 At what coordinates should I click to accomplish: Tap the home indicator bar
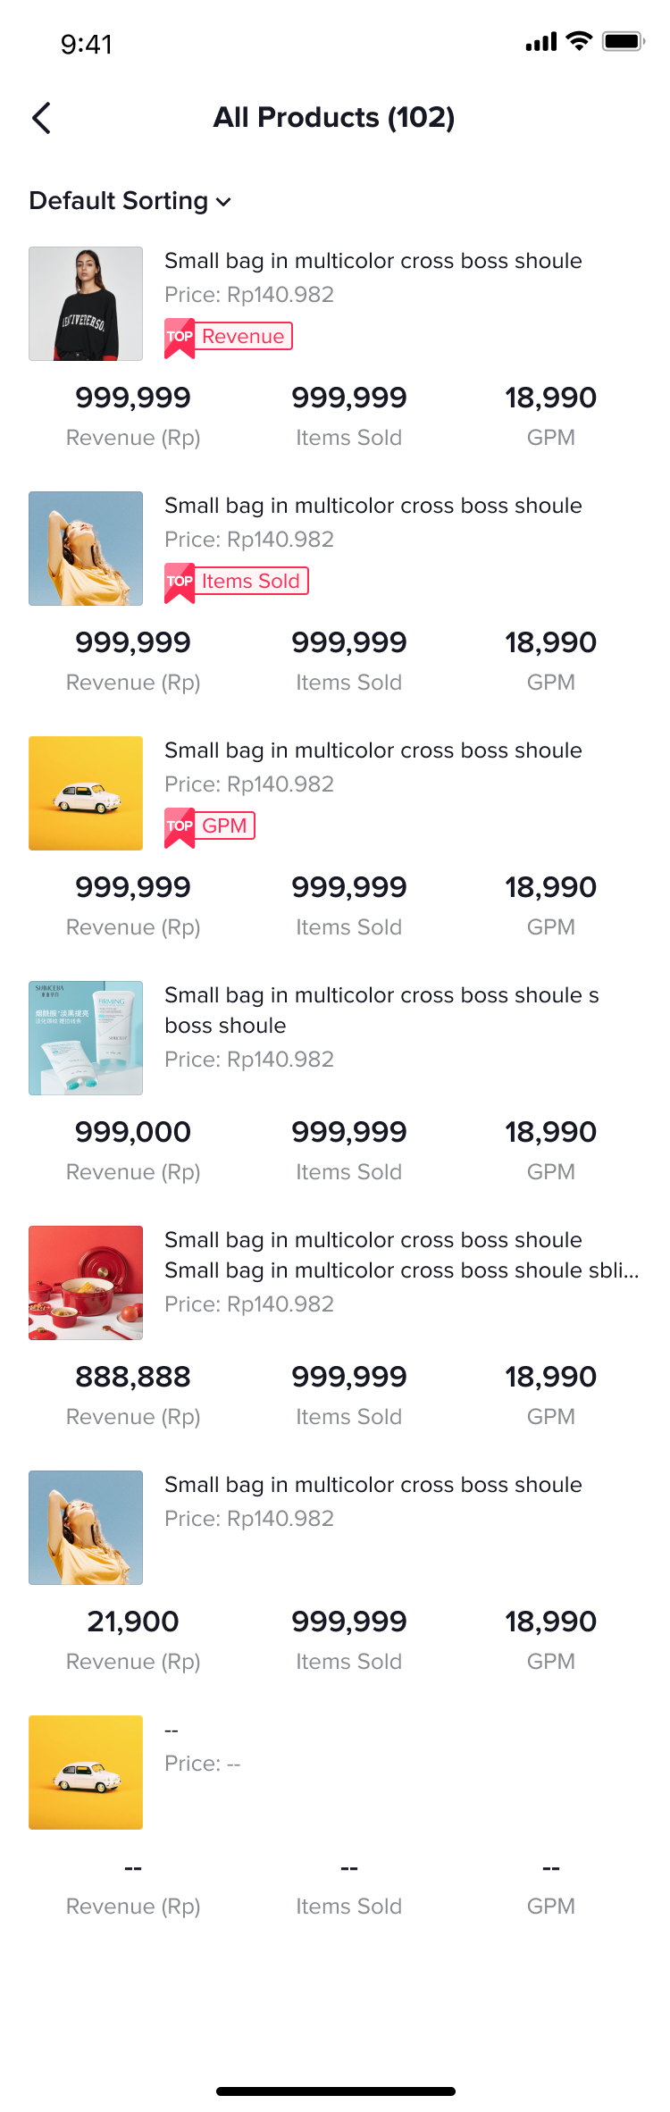(x=335, y=2091)
